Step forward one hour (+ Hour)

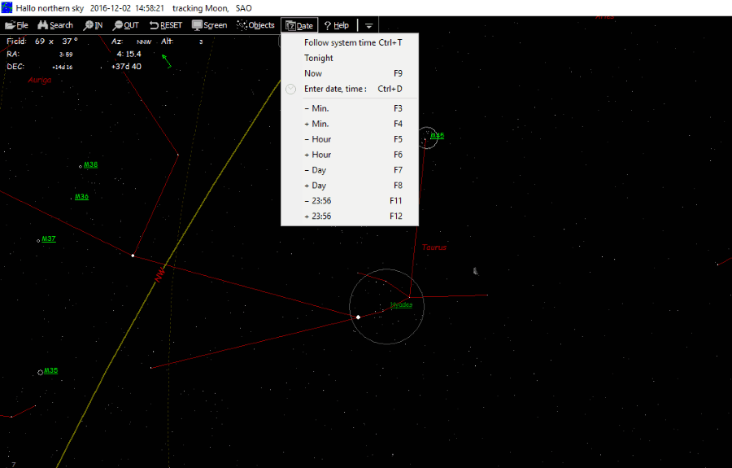click(x=350, y=155)
